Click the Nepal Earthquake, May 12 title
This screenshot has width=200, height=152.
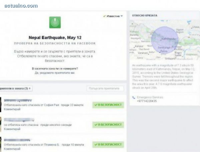55,38
